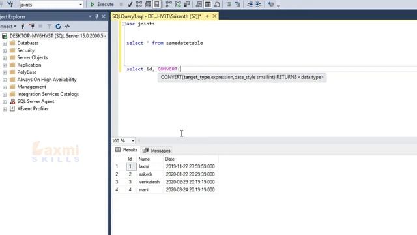Expand the Server Objects folder
The width and height of the screenshot is (417, 235).
5,58
